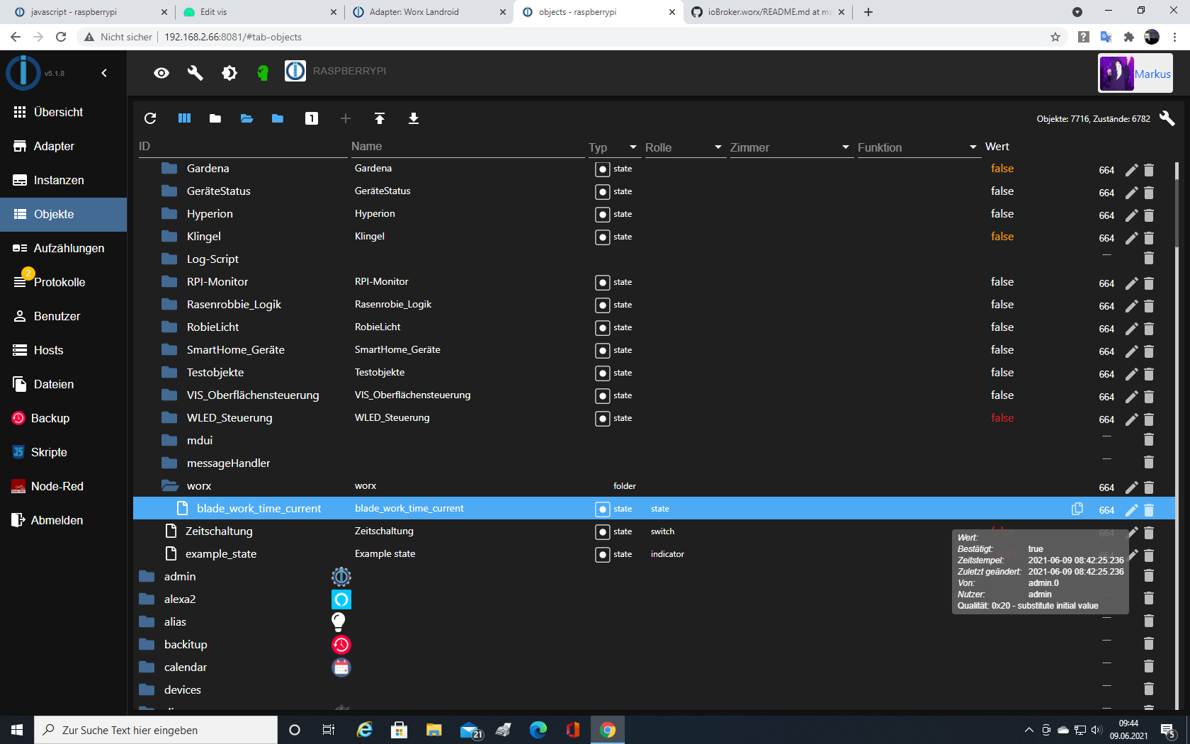This screenshot has width=1190, height=744.
Task: Open a new browser tab
Action: coord(868,12)
